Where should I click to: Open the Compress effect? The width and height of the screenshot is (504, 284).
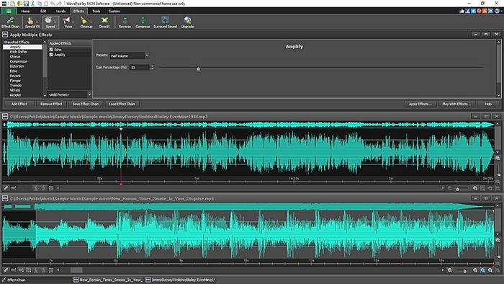click(x=143, y=22)
